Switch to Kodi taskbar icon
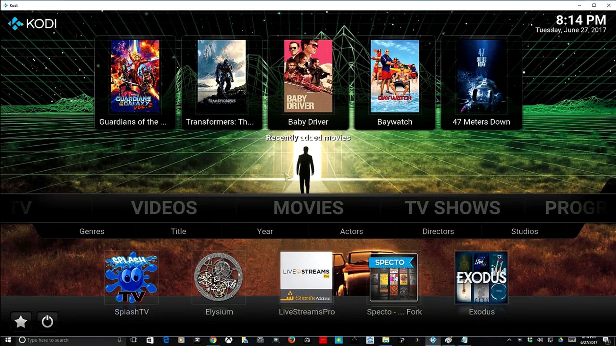Screen dimensions: 616x346 [x=433, y=340]
